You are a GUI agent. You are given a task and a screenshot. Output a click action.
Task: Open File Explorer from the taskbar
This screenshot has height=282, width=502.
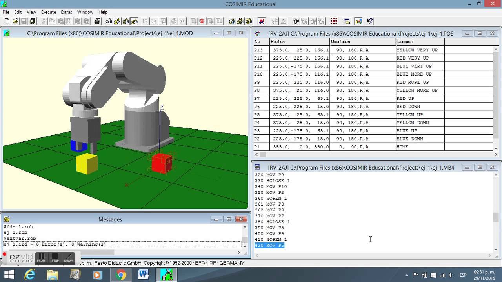click(x=52, y=275)
